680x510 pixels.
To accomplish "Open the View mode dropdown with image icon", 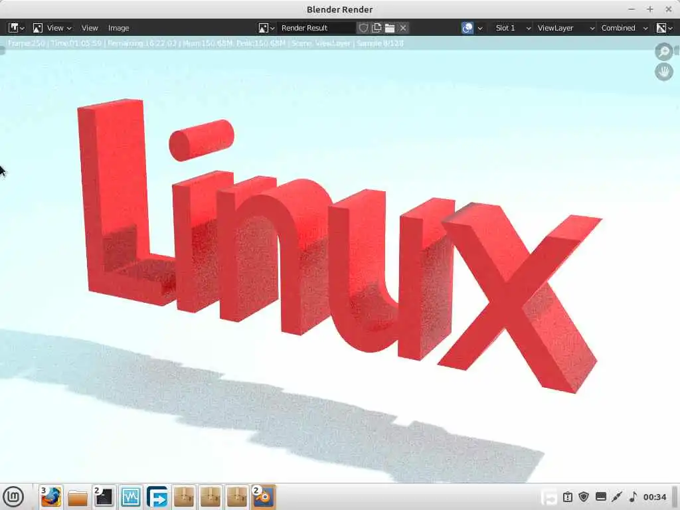I will tap(52, 28).
